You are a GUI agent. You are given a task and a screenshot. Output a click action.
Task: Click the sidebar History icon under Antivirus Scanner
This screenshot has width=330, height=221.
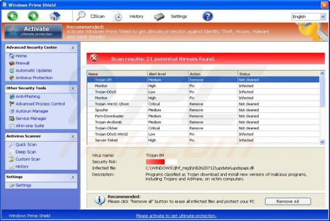(x=12, y=167)
